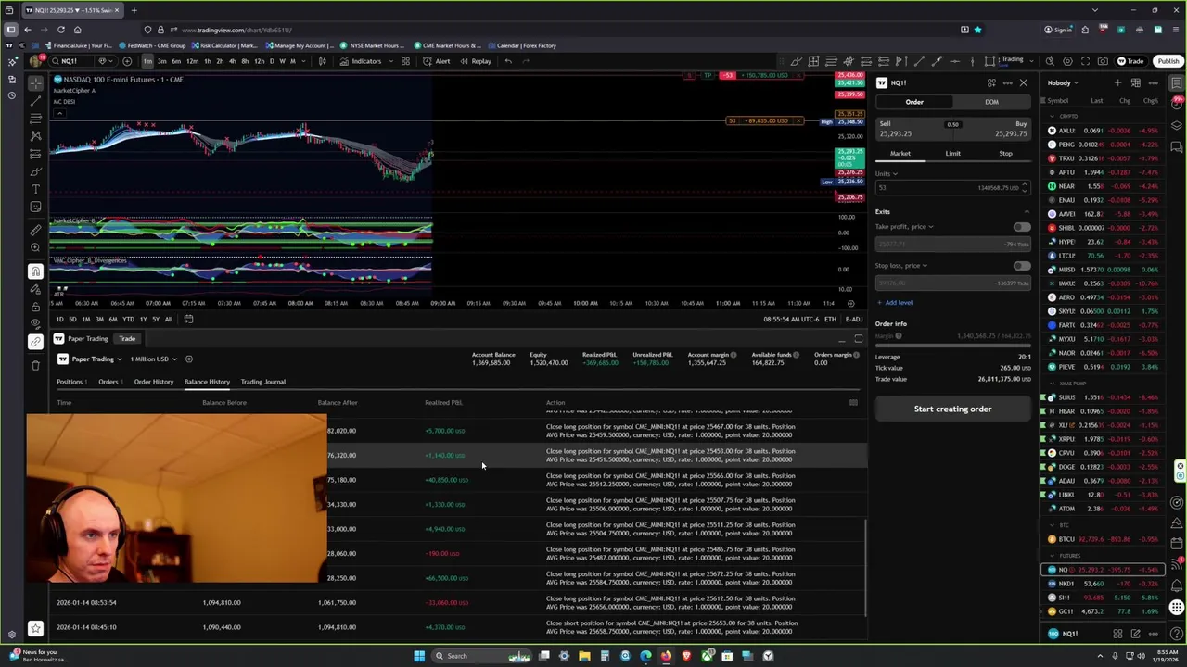The width and height of the screenshot is (1187, 667).
Task: Take a chart snapshot with camera icon
Action: pyautogui.click(x=1103, y=61)
